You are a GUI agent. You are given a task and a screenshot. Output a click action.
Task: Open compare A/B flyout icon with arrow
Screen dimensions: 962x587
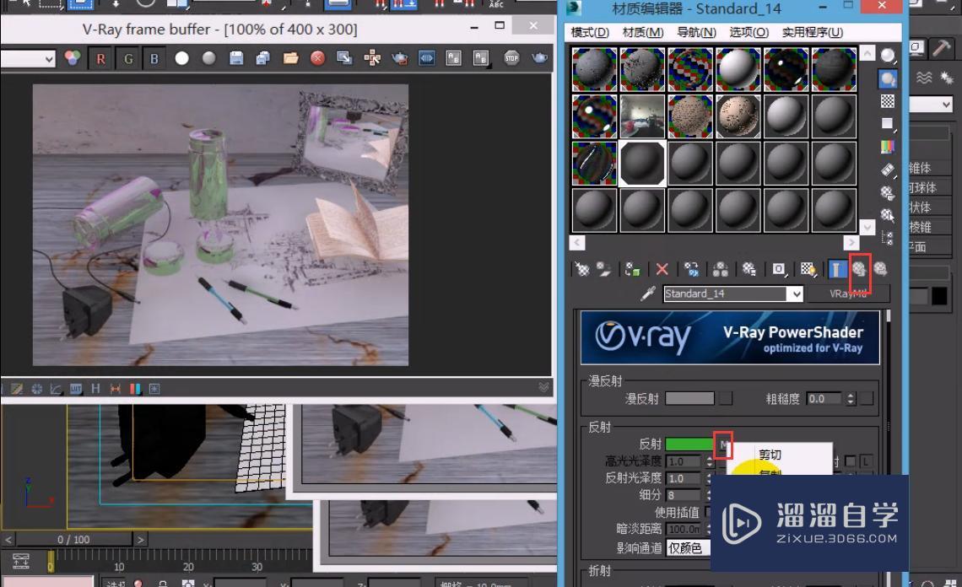(x=482, y=58)
